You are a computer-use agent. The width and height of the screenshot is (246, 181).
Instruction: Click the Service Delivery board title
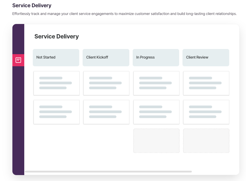click(57, 37)
